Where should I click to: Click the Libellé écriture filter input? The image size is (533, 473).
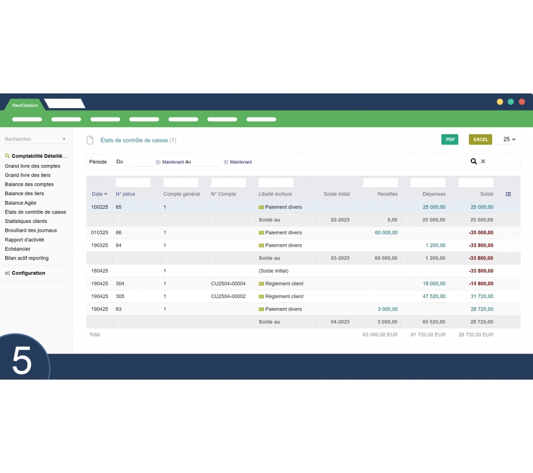click(x=276, y=183)
